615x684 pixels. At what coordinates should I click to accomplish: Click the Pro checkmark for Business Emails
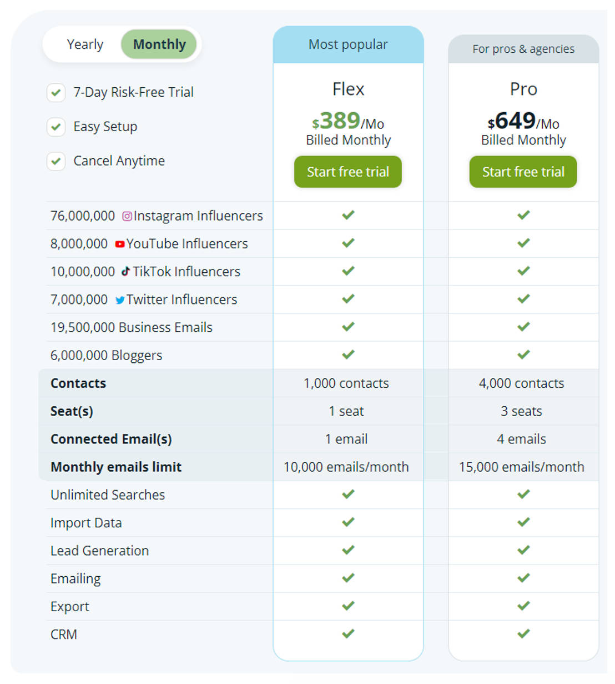point(523,327)
